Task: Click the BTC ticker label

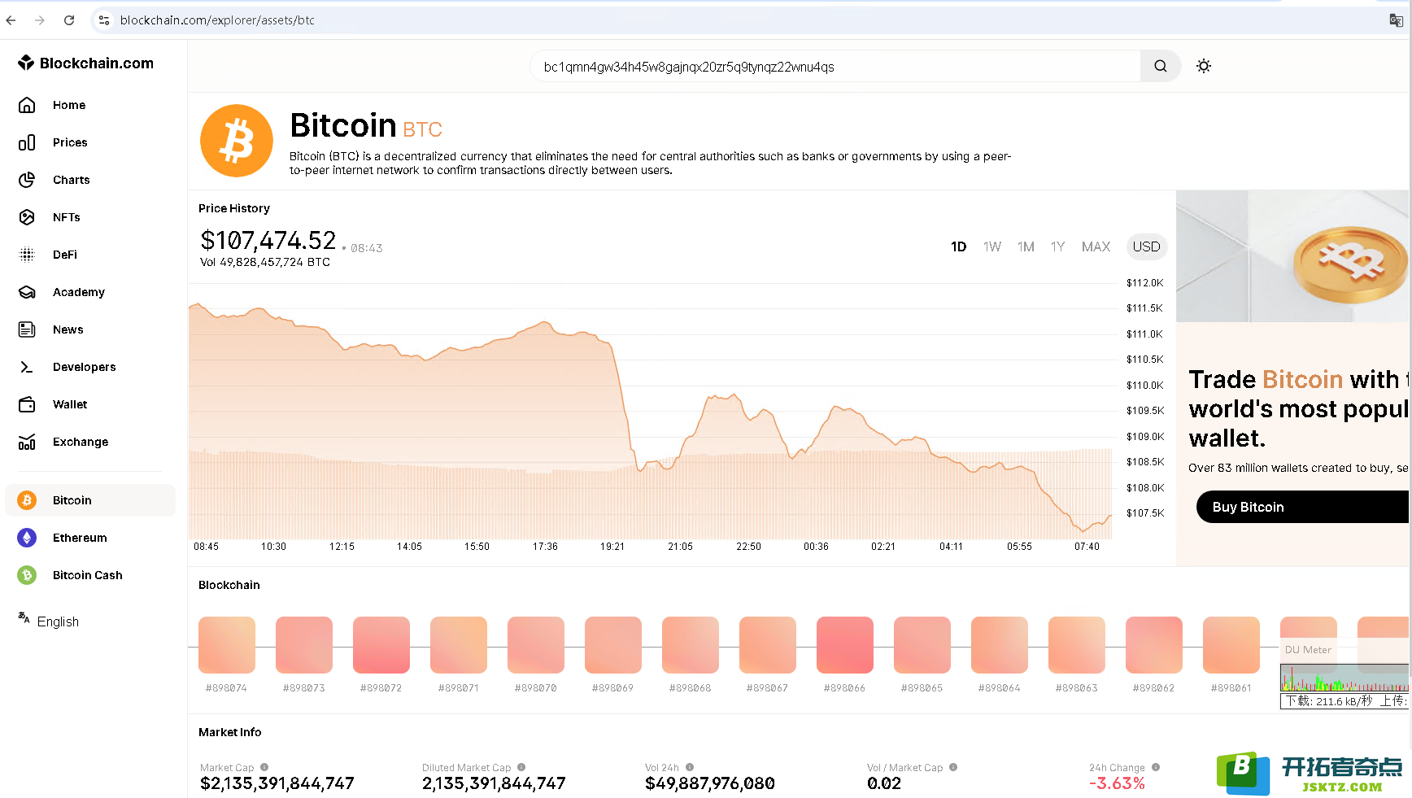Action: point(422,129)
